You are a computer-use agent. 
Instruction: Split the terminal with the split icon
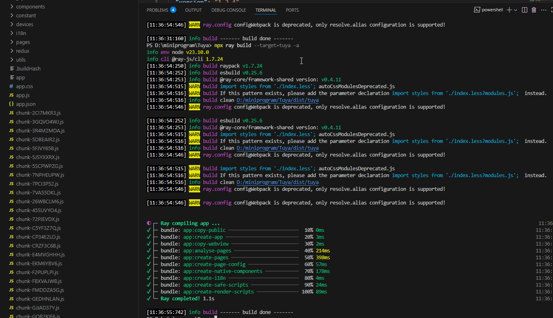point(524,10)
